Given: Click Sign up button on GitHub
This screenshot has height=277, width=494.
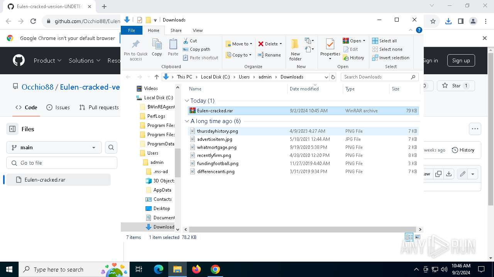Looking at the screenshot, I should pos(461,60).
